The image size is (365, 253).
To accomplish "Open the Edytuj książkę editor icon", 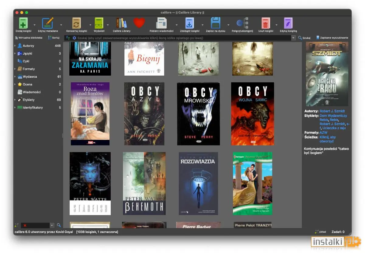I will click(x=288, y=24).
